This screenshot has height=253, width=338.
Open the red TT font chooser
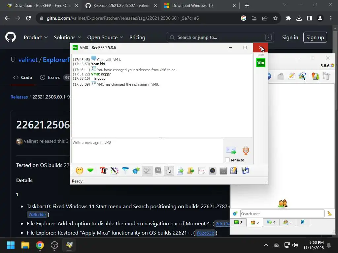click(x=103, y=171)
